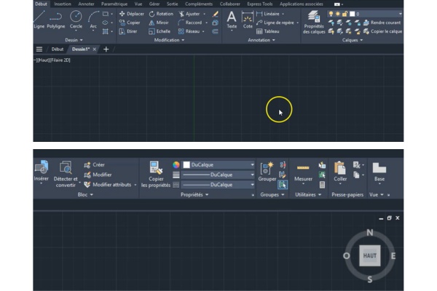Select the Réseau array tool
Viewport: 437px width, 291px height.
(189, 31)
